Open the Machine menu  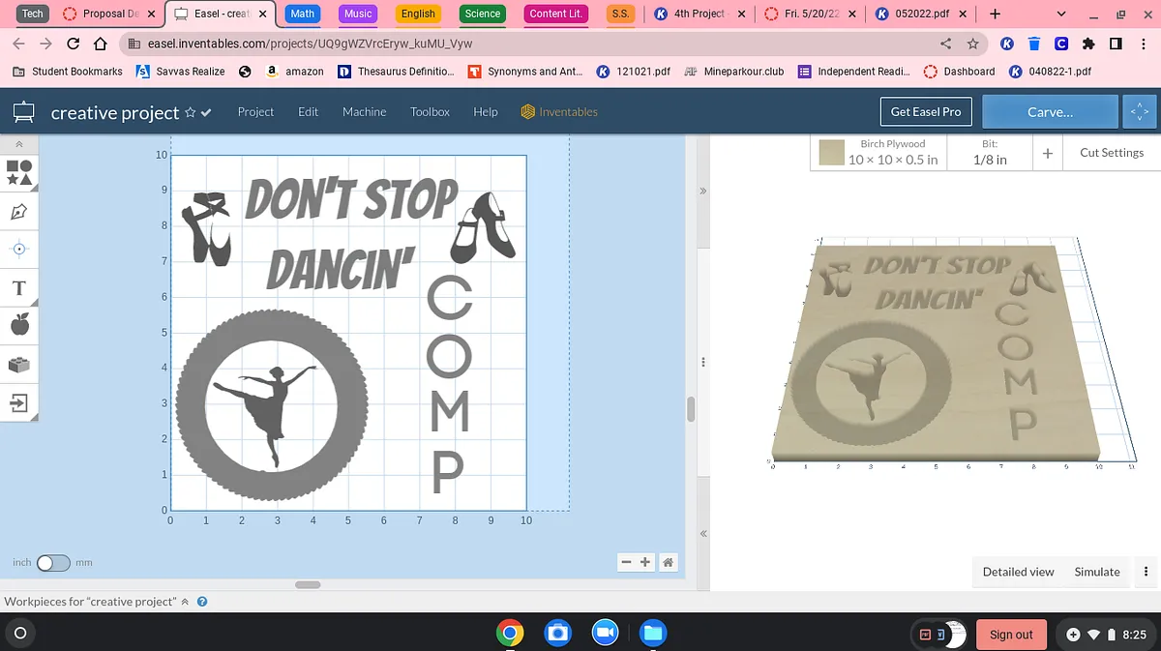pyautogui.click(x=364, y=112)
